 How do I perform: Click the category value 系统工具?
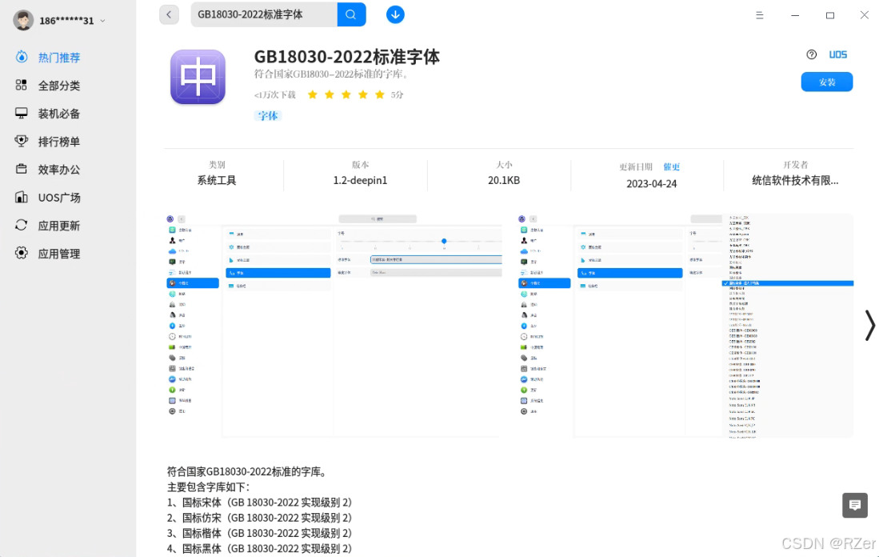217,181
